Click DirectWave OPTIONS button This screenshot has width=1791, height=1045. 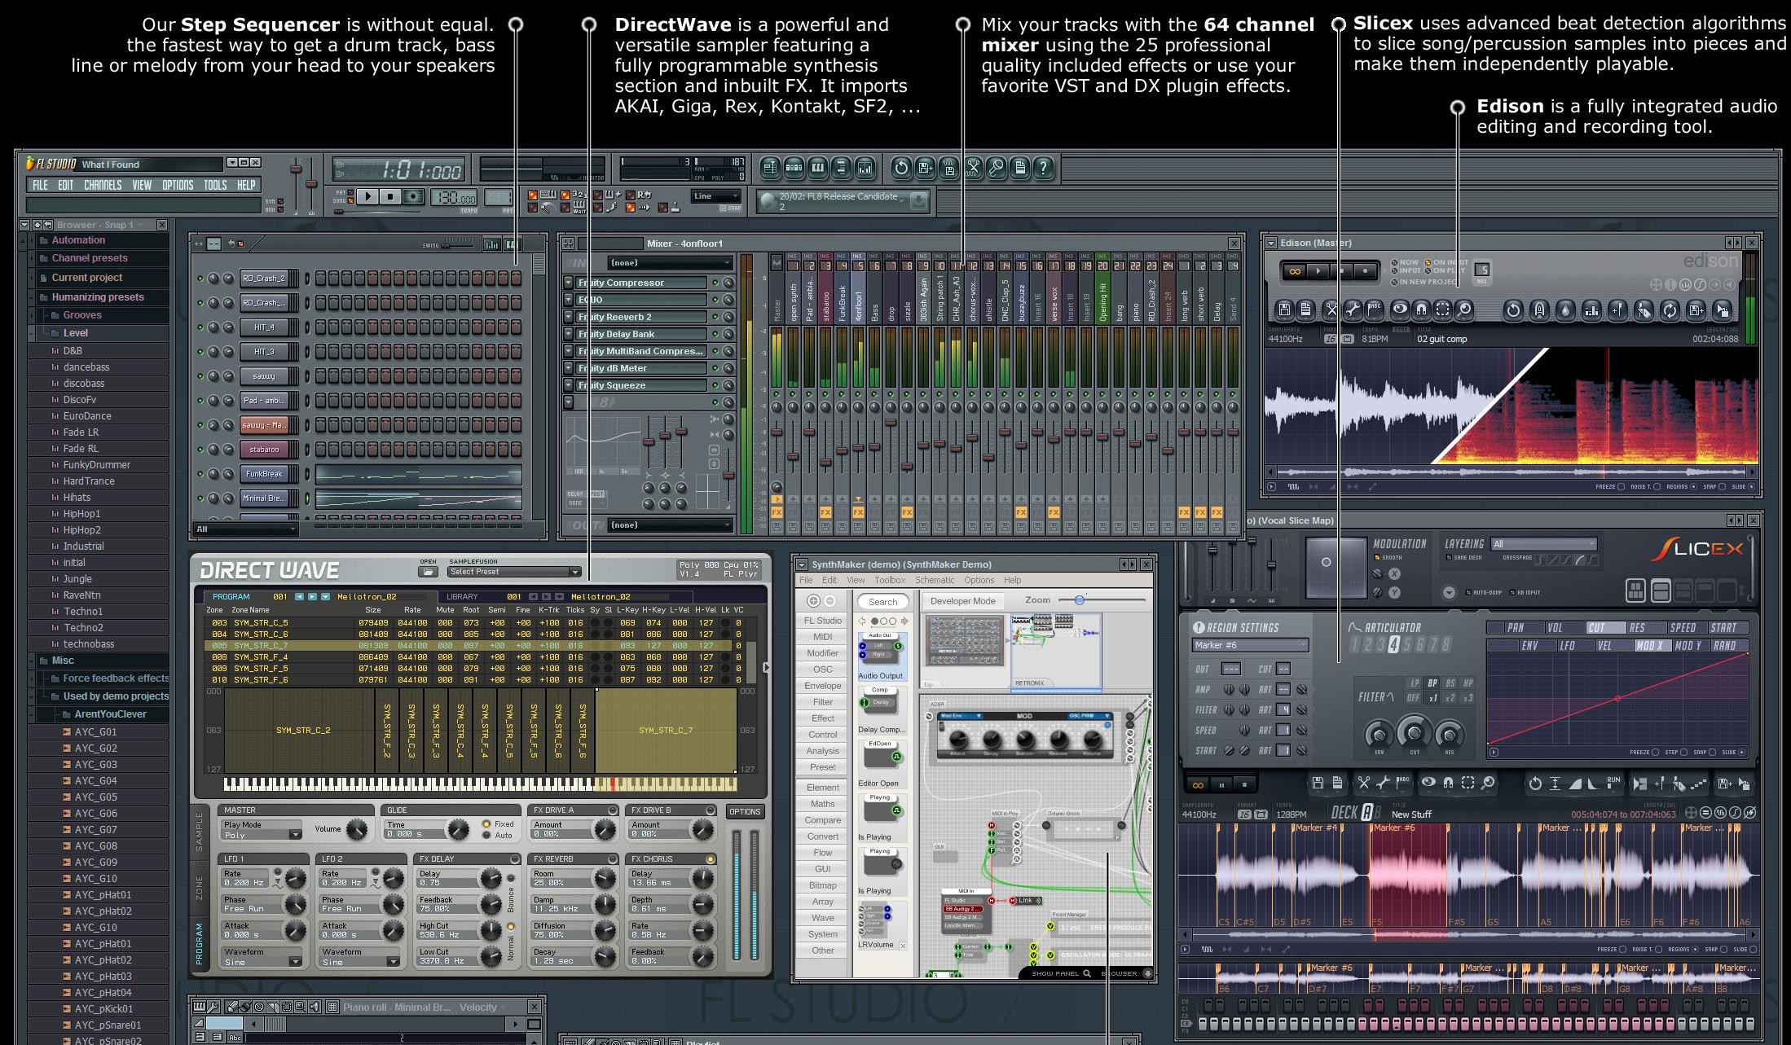[745, 811]
